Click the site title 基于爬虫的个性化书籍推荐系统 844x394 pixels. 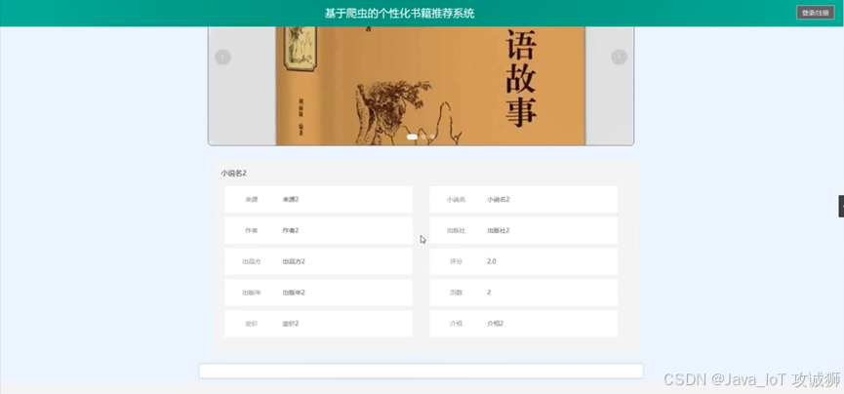(x=399, y=14)
